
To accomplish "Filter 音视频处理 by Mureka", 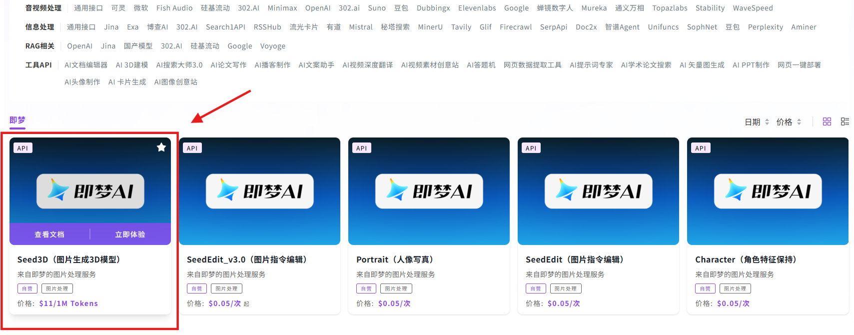I will point(594,8).
